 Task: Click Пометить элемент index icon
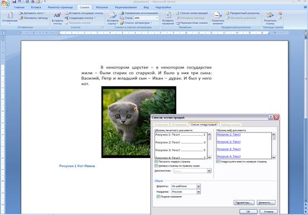click(x=218, y=18)
